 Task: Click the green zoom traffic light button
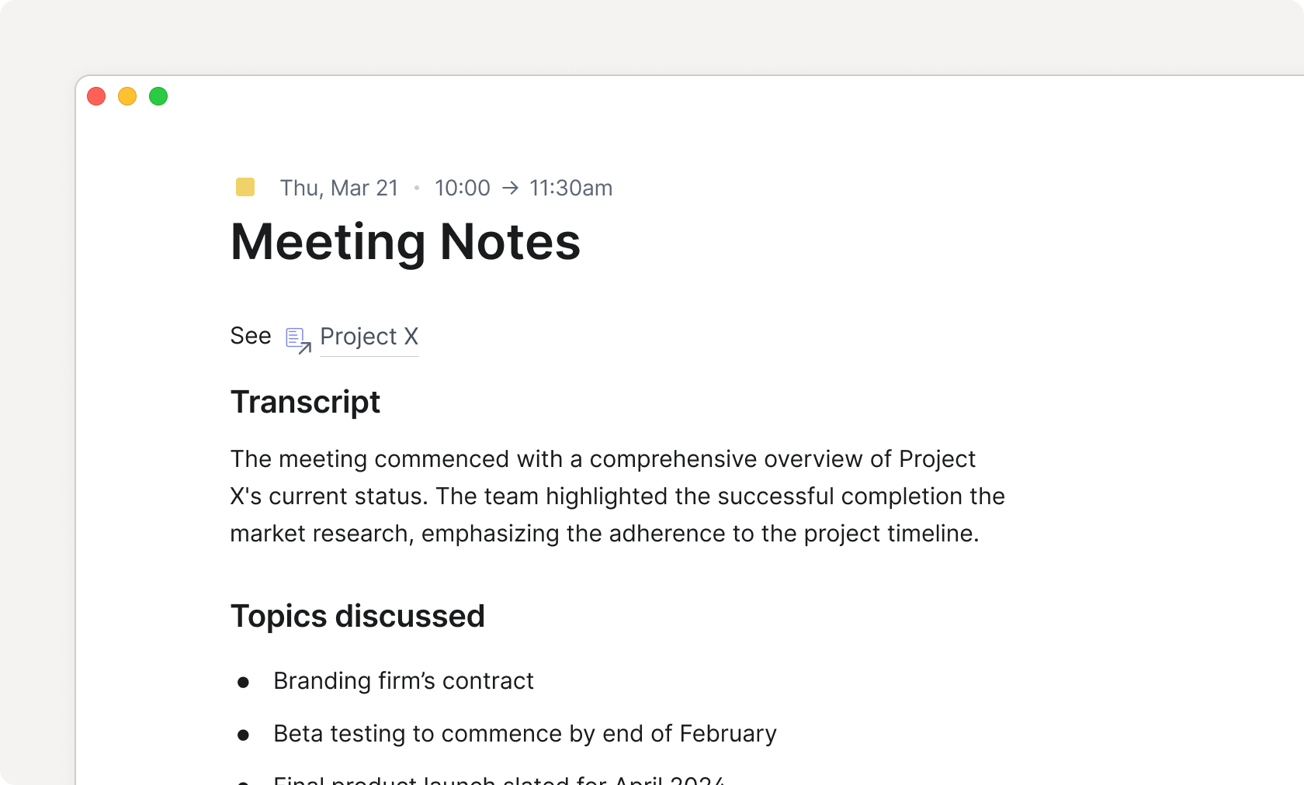(x=158, y=96)
